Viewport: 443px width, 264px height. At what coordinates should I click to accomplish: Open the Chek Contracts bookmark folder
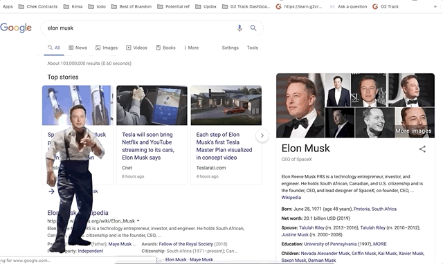pos(38,6)
